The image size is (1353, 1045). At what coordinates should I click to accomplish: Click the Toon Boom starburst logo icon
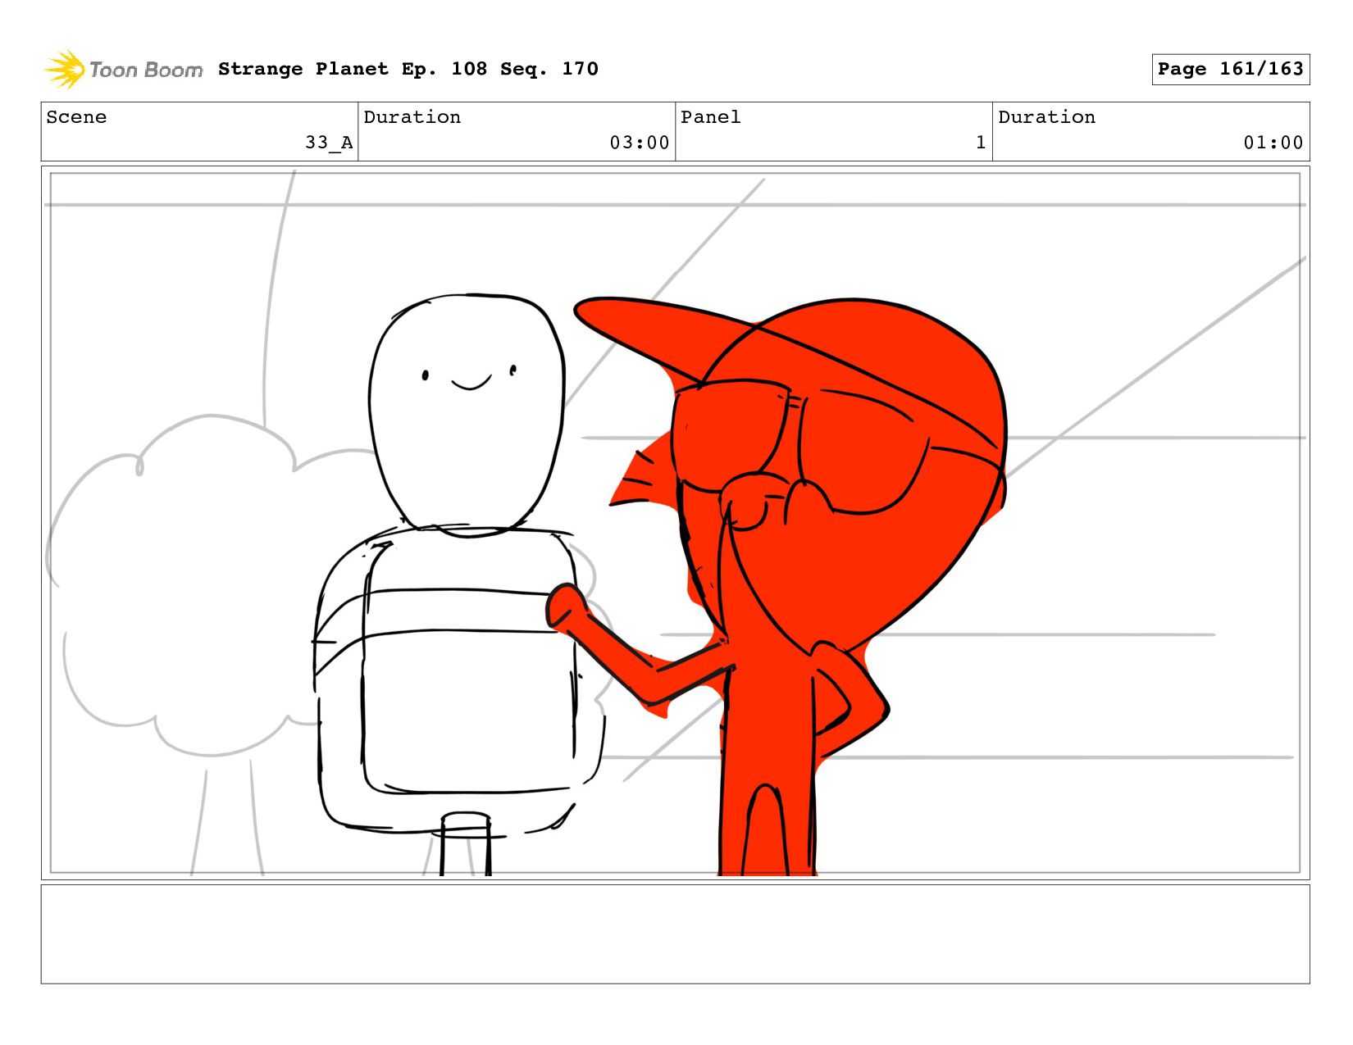click(x=64, y=69)
